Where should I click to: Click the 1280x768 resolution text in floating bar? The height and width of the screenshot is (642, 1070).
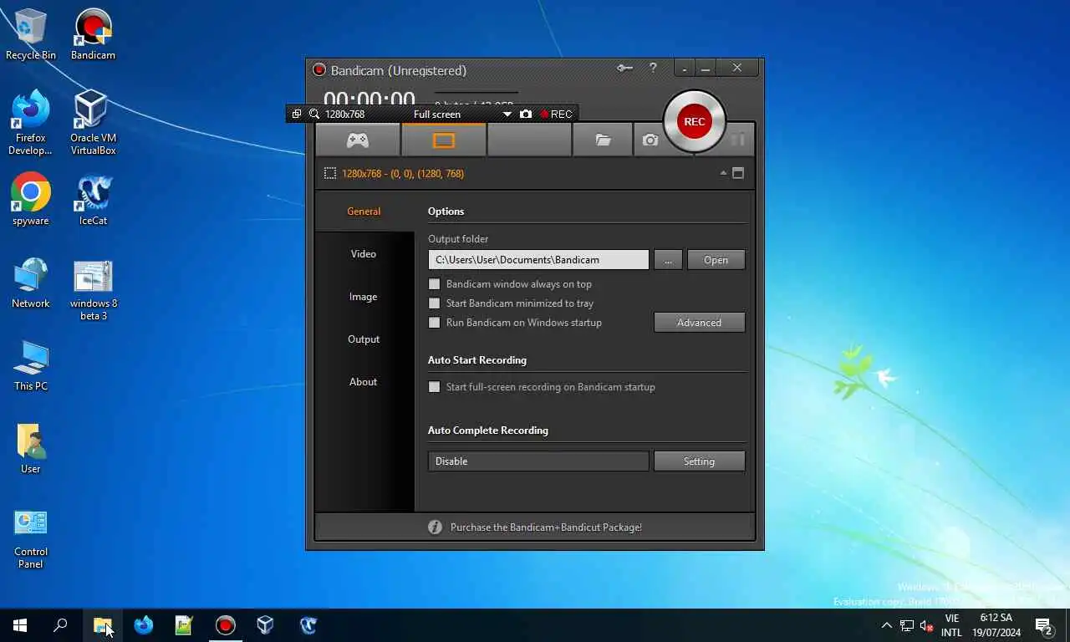pyautogui.click(x=344, y=114)
